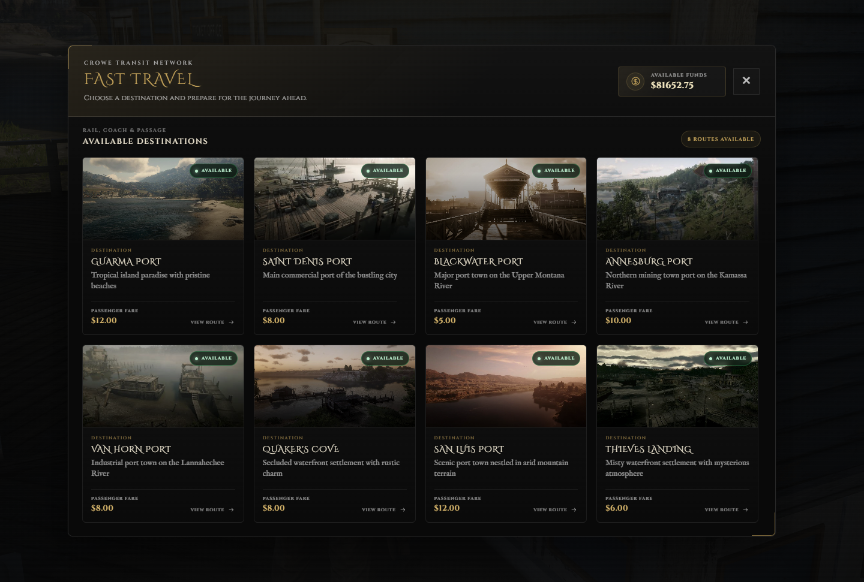
Task: Select the Thieves Landing scenery image
Action: (677, 387)
